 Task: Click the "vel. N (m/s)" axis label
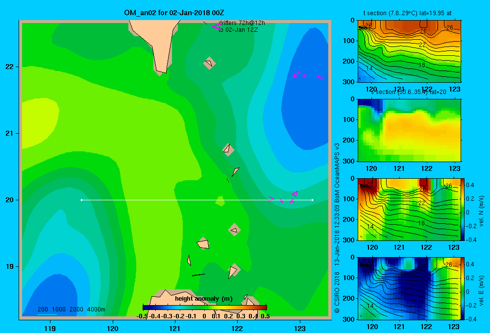[x=482, y=211]
